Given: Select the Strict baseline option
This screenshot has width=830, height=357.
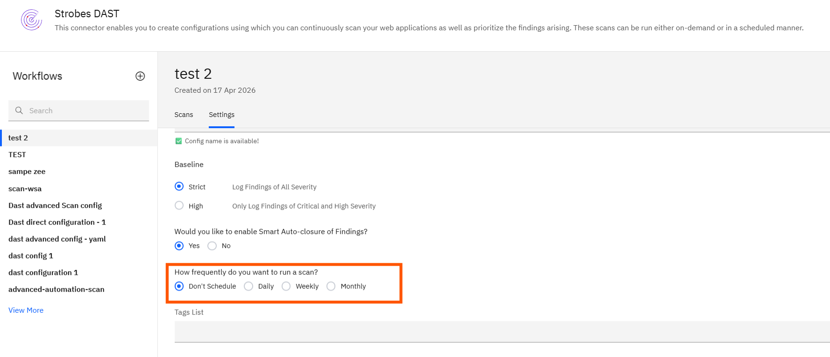Looking at the screenshot, I should pyautogui.click(x=179, y=186).
